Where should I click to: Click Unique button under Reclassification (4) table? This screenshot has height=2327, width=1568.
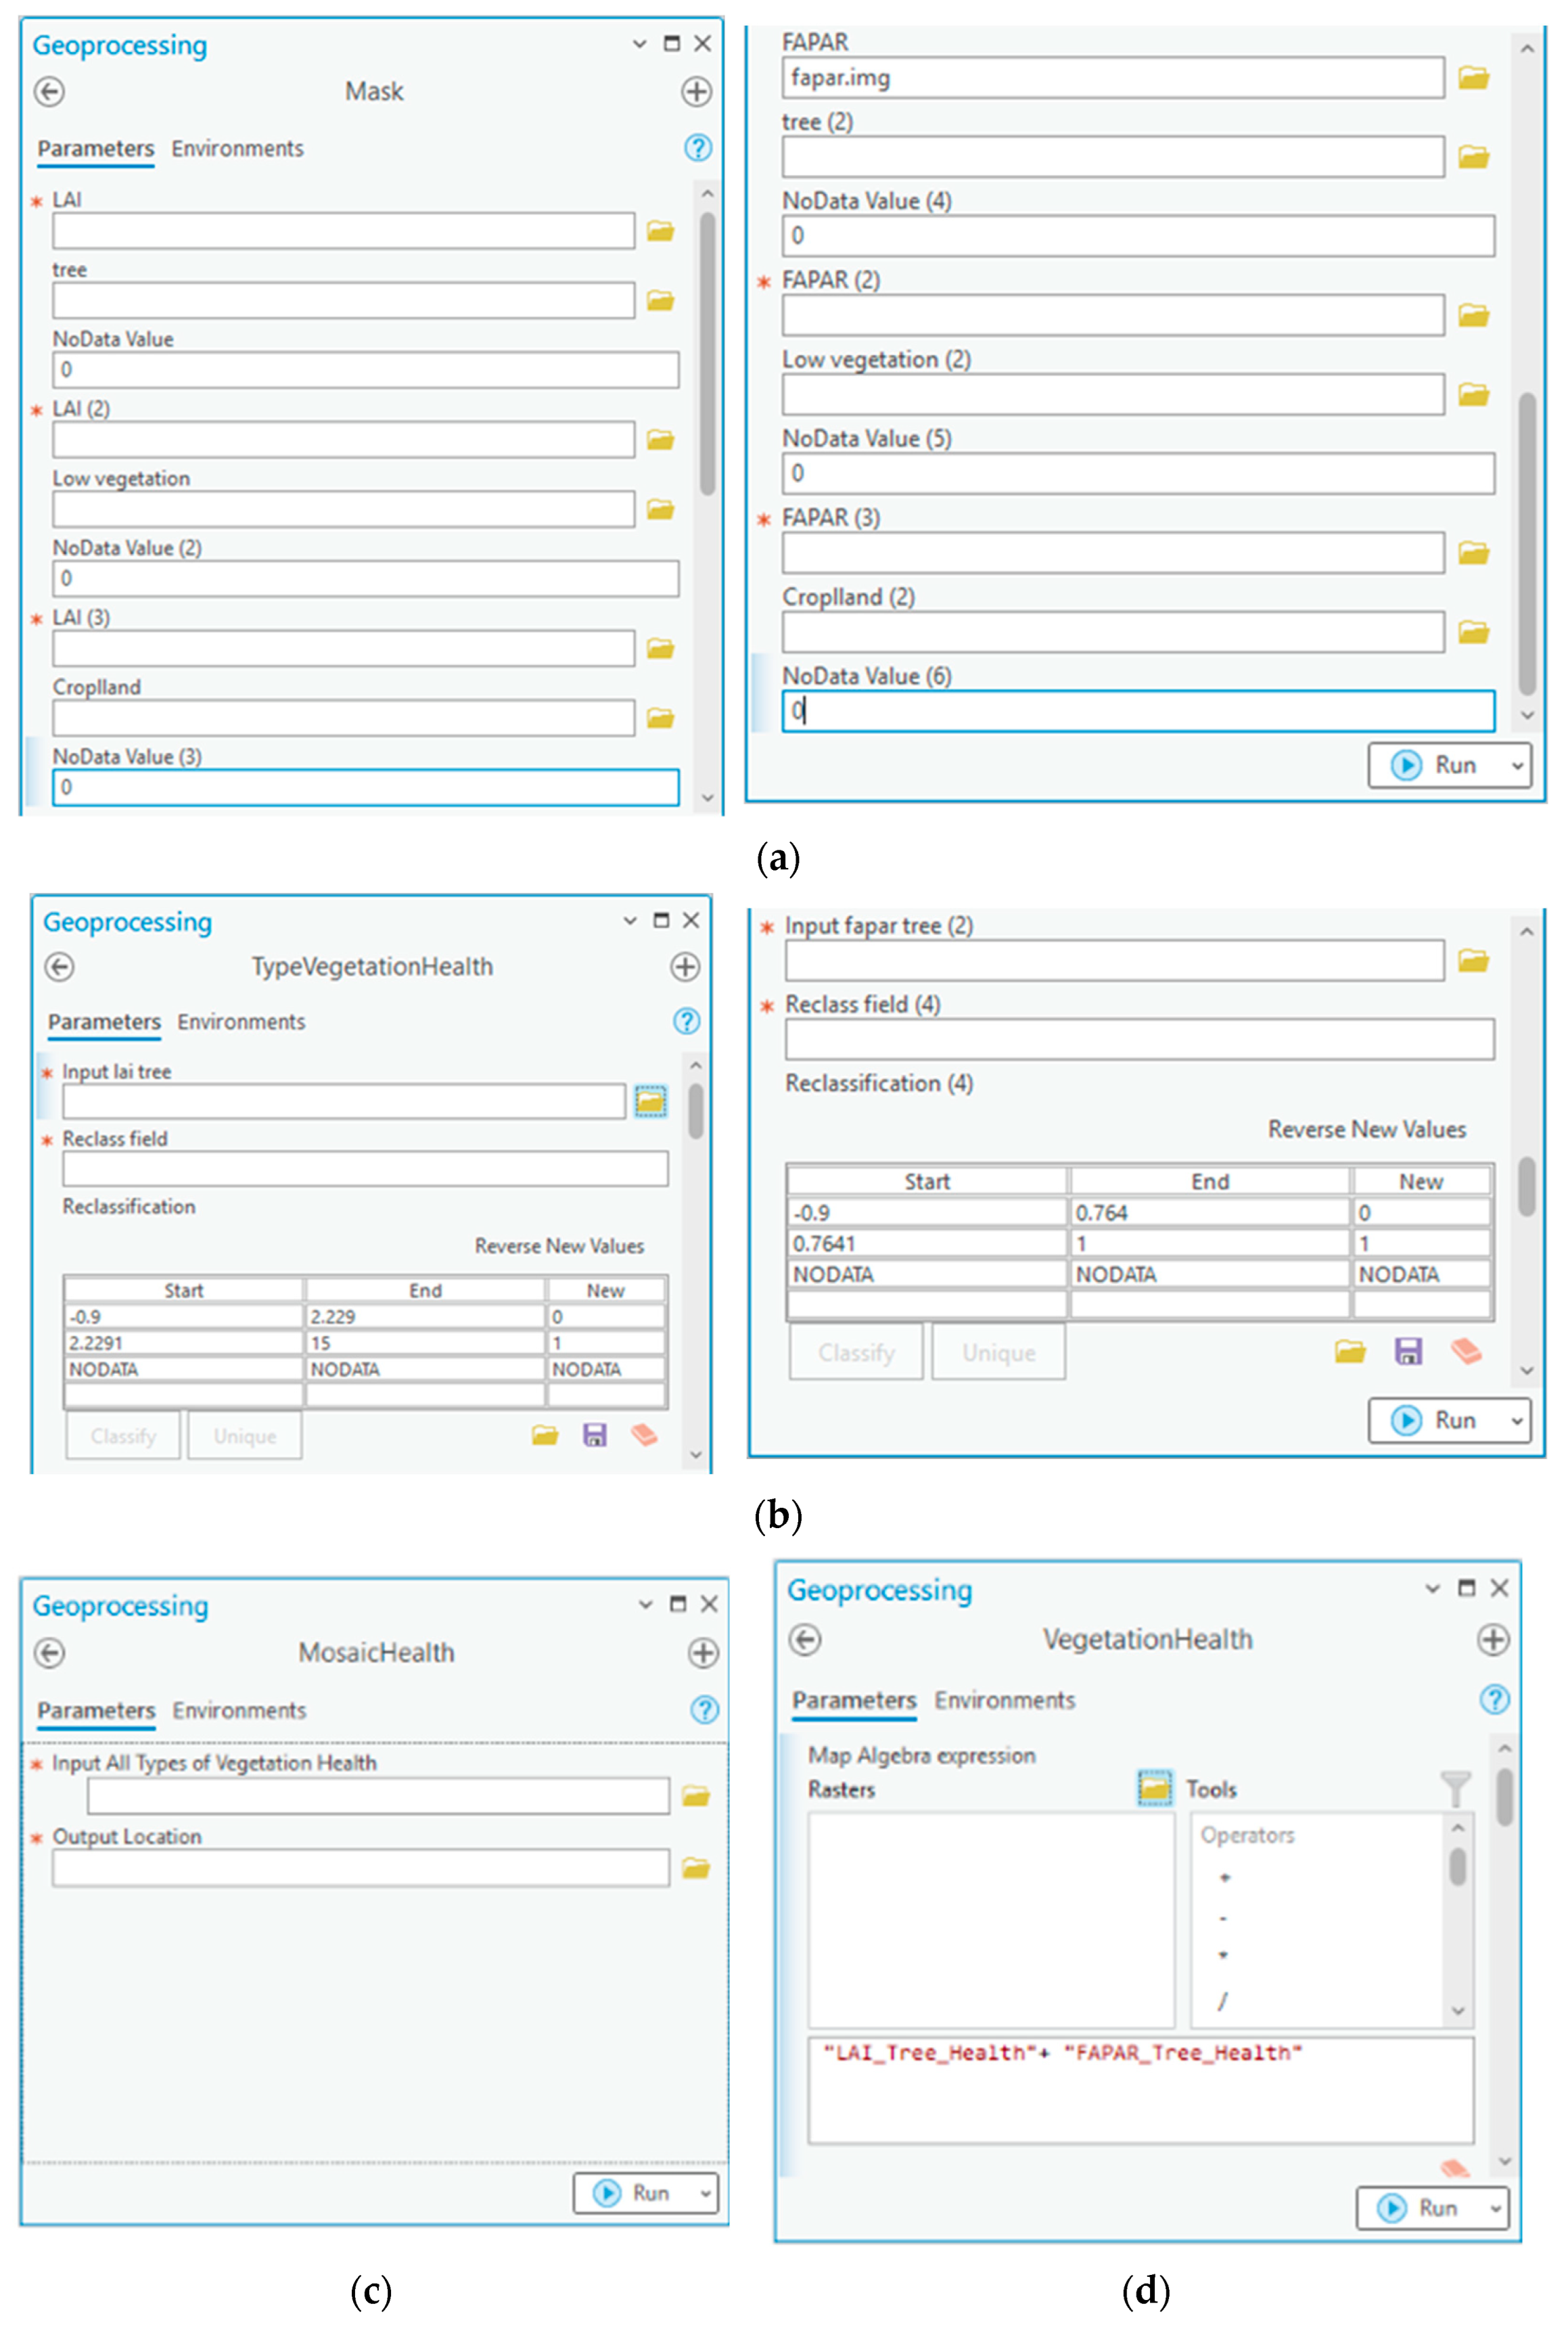tap(998, 1352)
